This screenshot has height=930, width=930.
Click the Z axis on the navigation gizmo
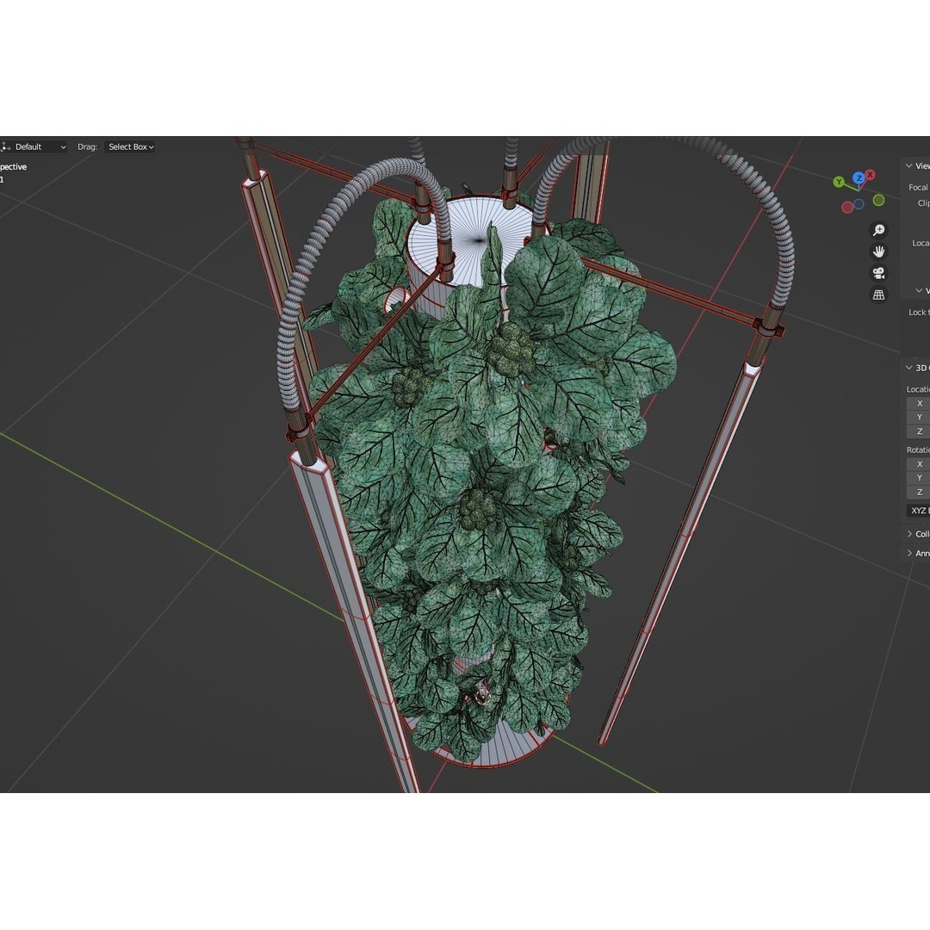[859, 177]
